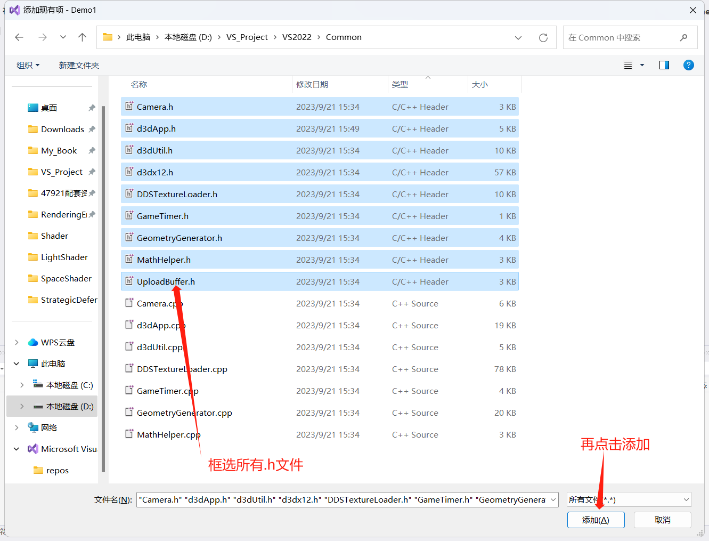Expand 本地磁盘 (D:) node

tap(22, 406)
